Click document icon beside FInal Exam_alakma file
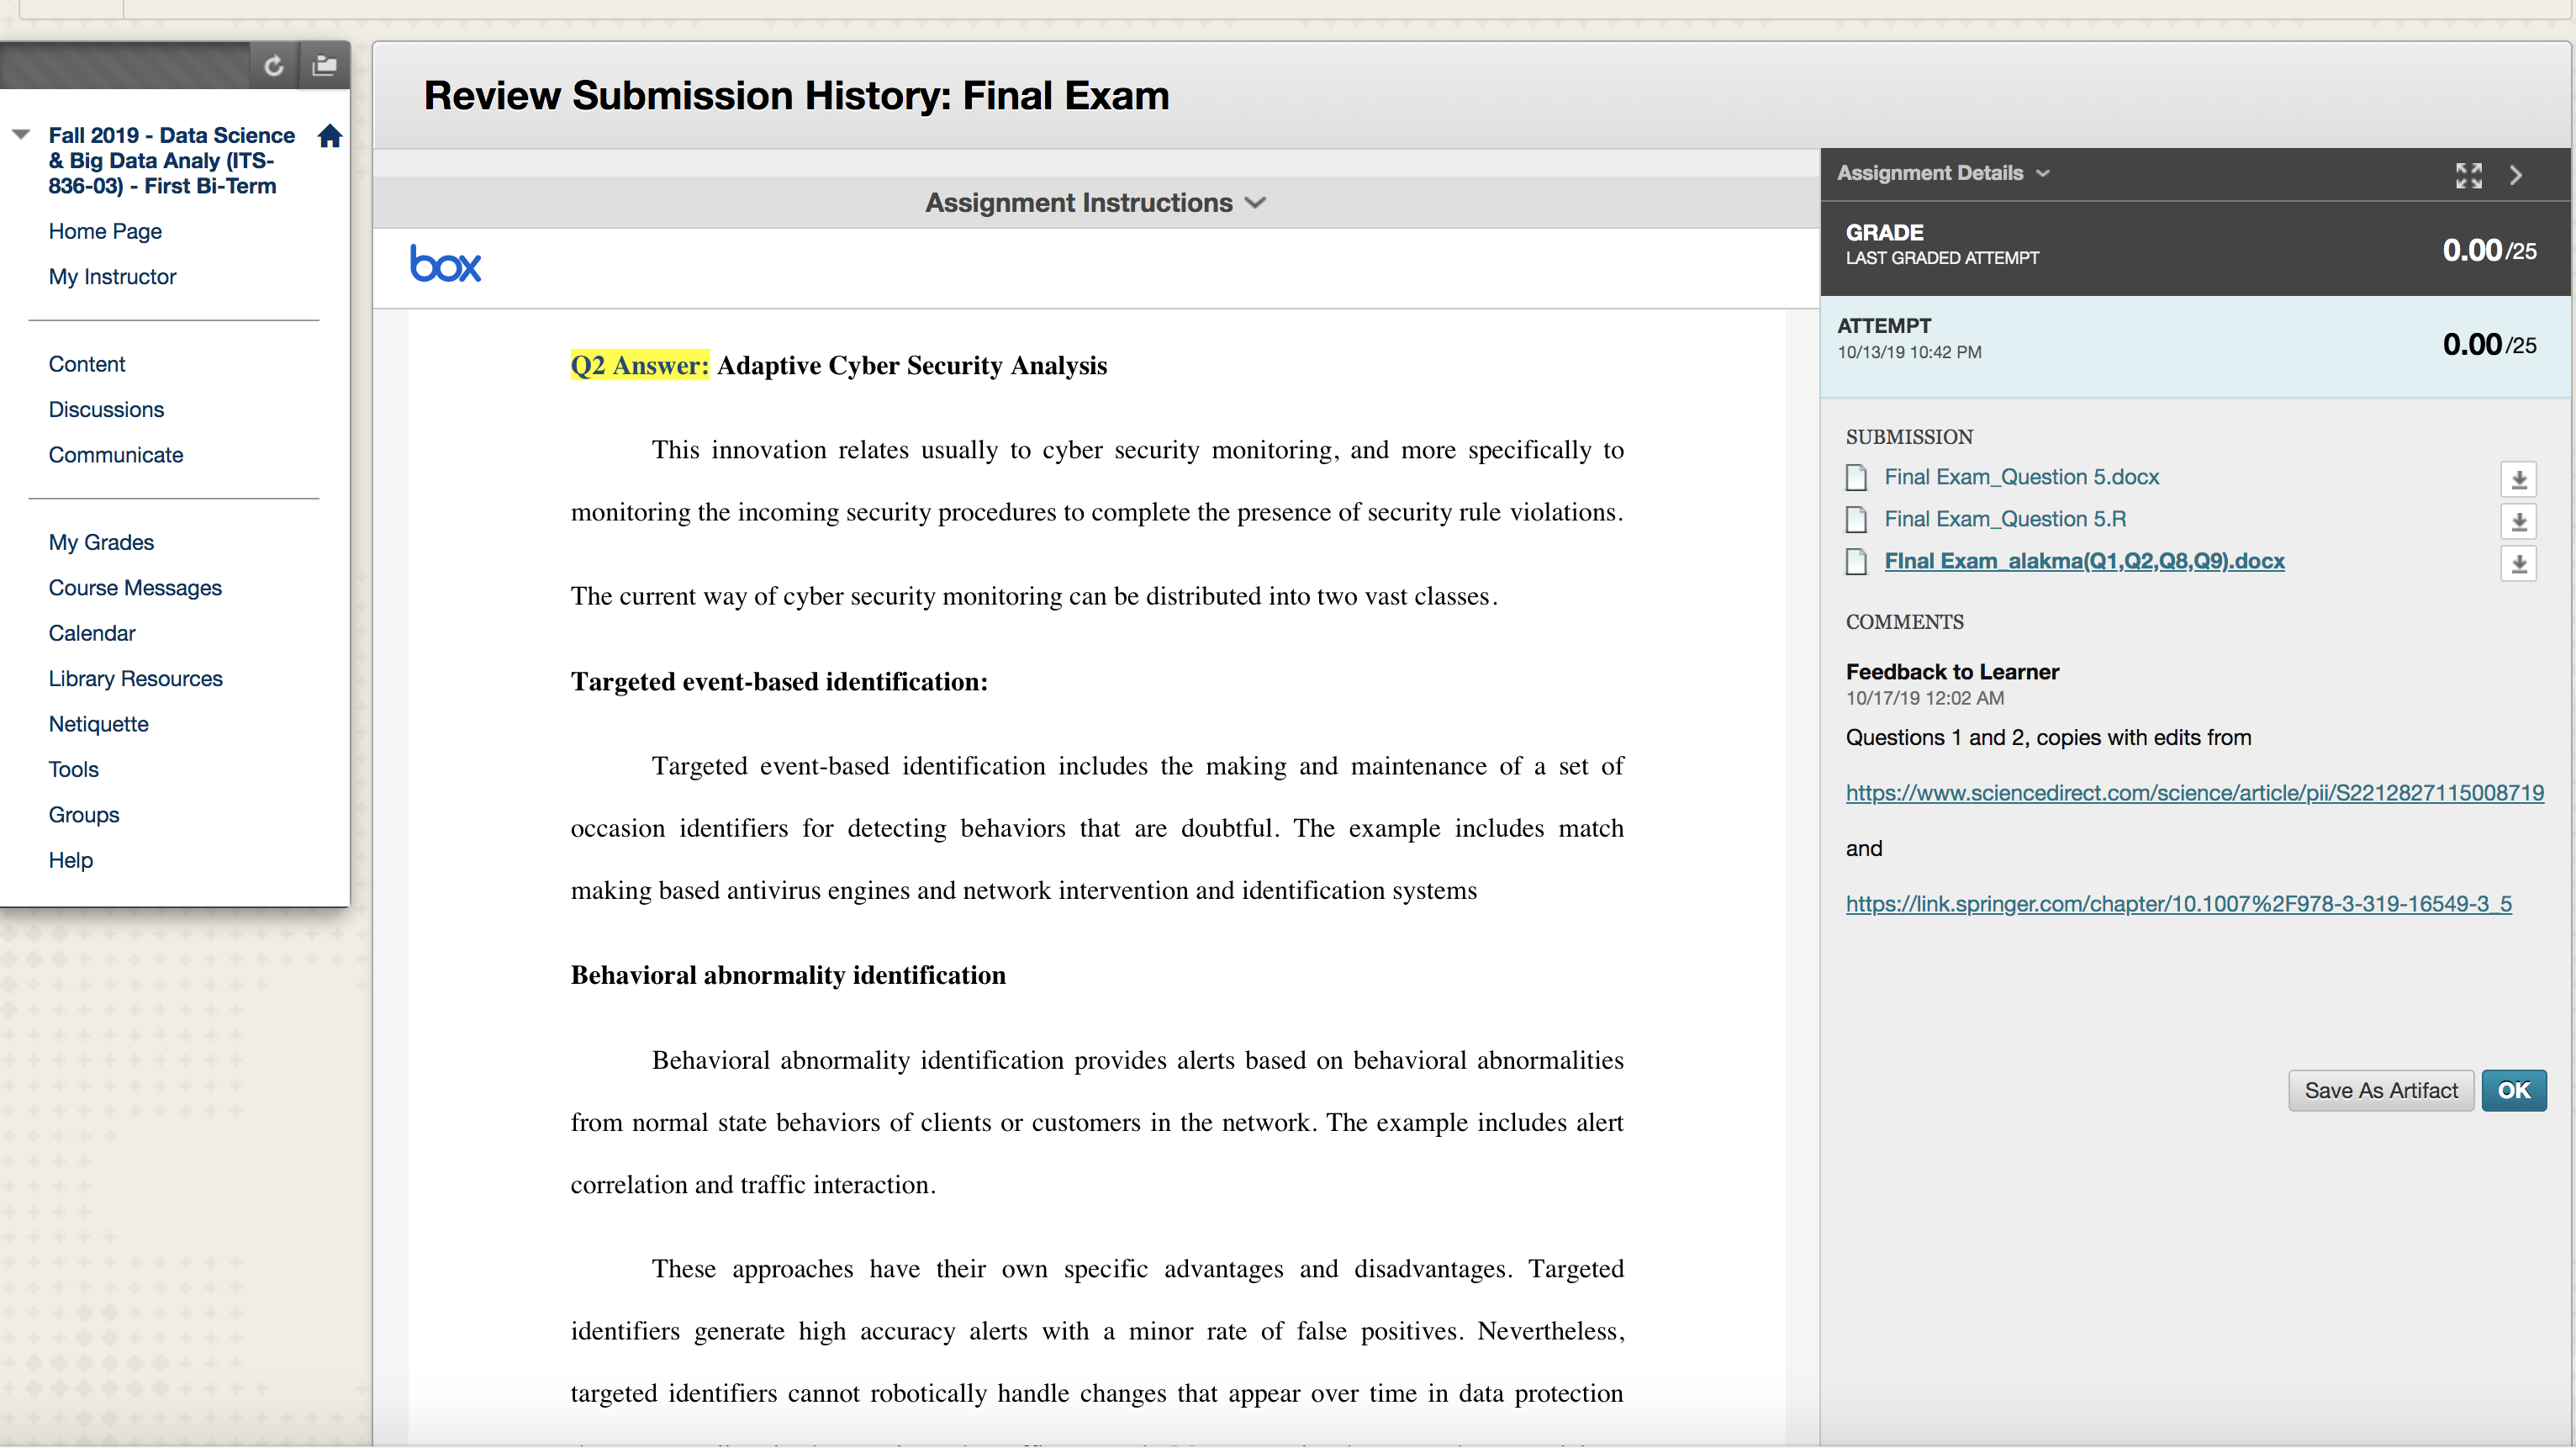Image resolution: width=2576 pixels, height=1448 pixels. pyautogui.click(x=1856, y=562)
